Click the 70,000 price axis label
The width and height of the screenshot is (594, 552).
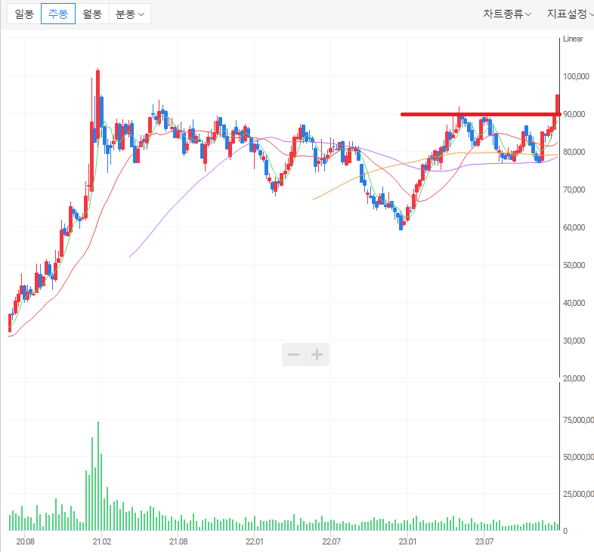click(574, 190)
